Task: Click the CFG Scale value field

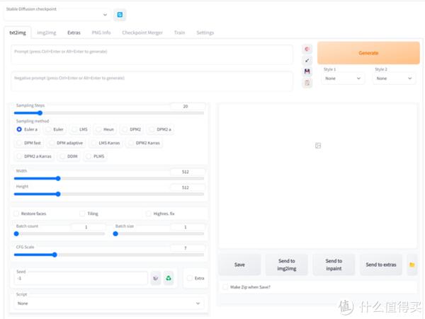Action: click(x=188, y=248)
